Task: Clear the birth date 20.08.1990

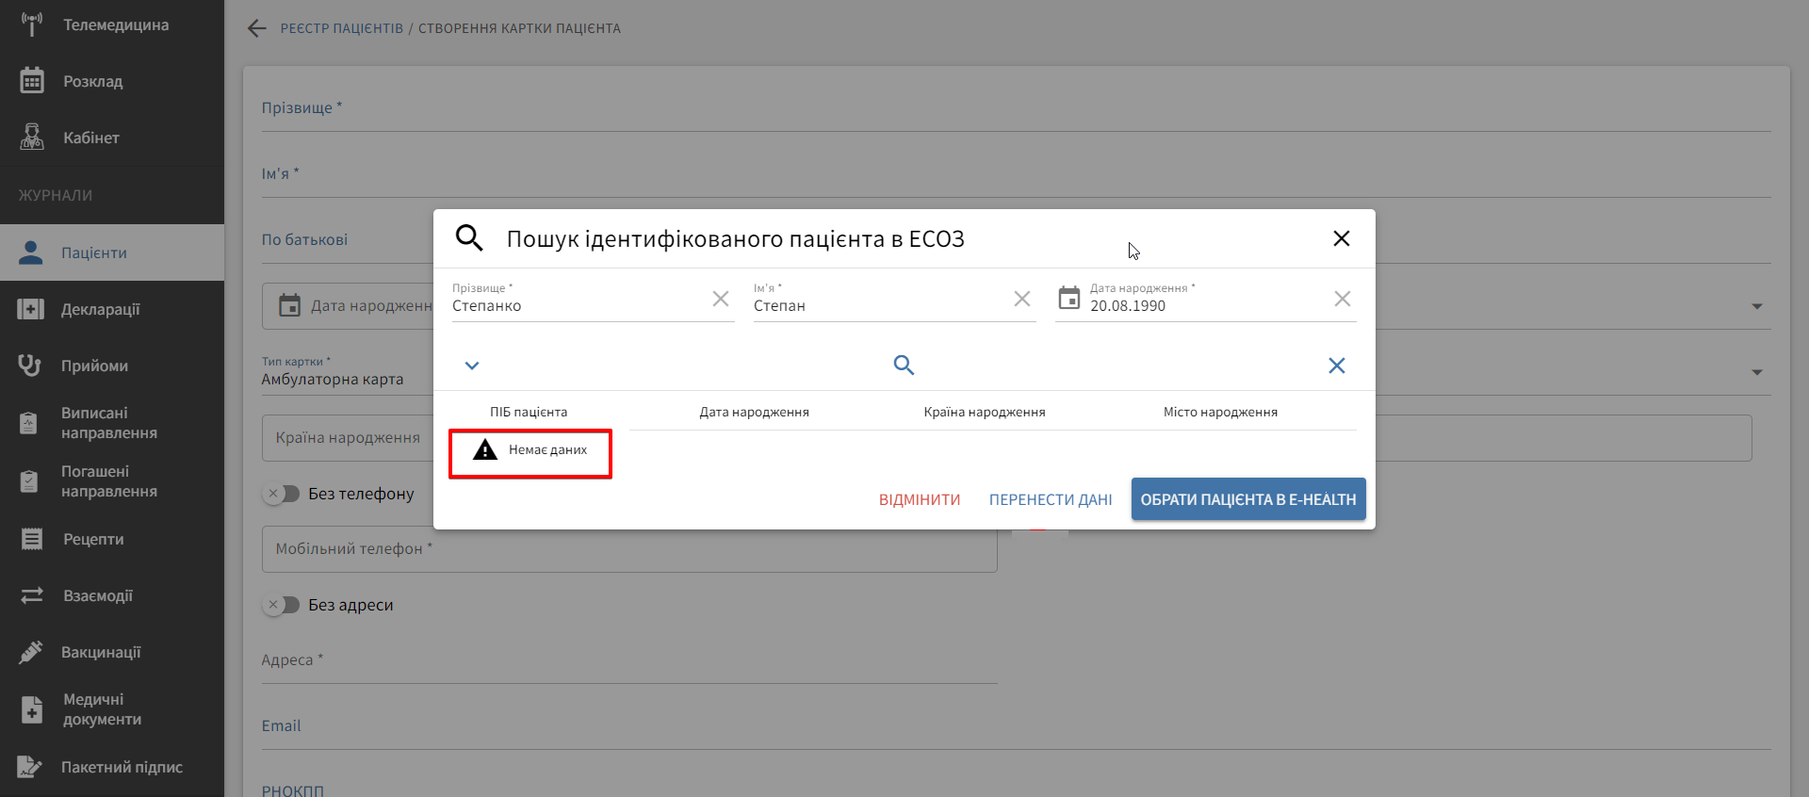Action: pos(1343,299)
